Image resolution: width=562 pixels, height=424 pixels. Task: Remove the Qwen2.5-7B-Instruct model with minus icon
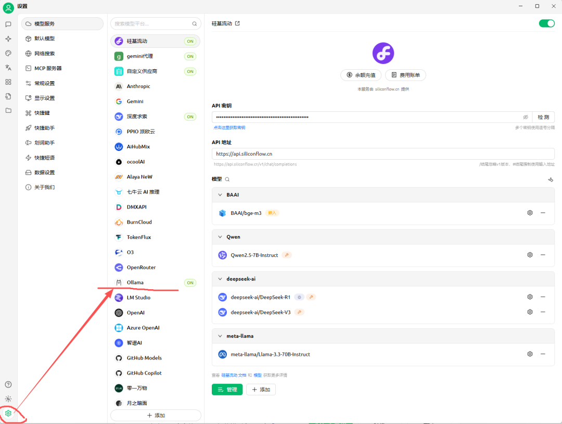click(x=543, y=255)
